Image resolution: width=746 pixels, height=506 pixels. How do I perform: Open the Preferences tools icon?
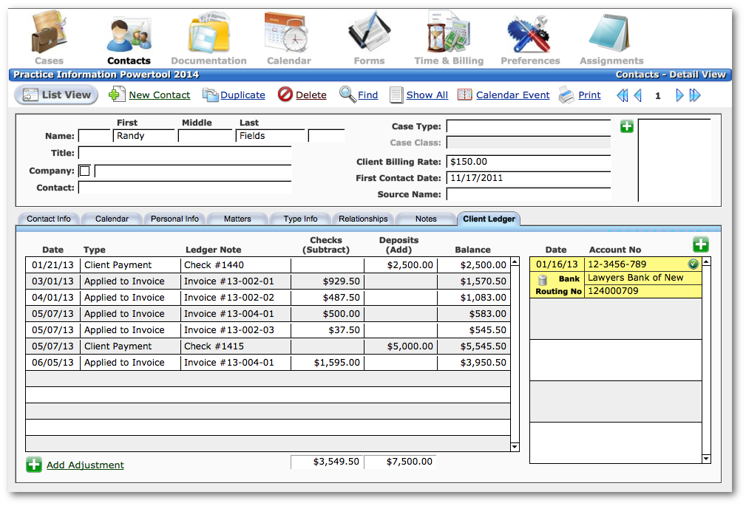coord(529,33)
